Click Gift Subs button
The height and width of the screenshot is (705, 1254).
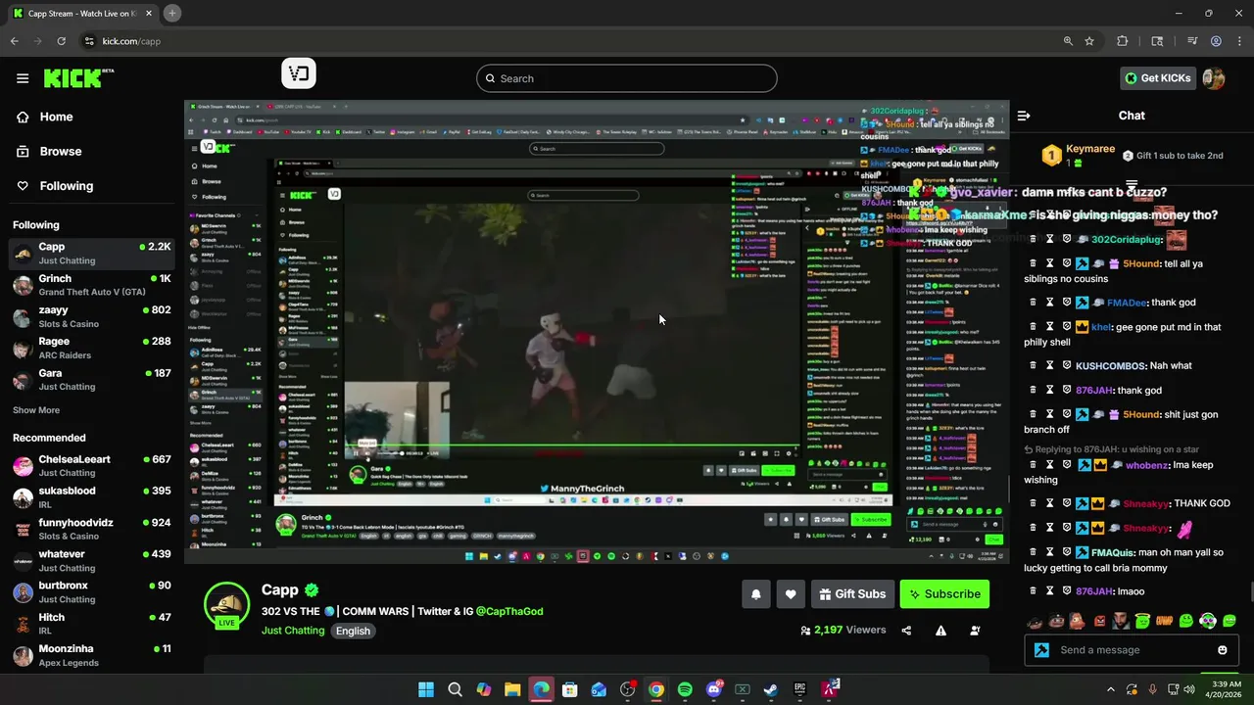pos(852,594)
